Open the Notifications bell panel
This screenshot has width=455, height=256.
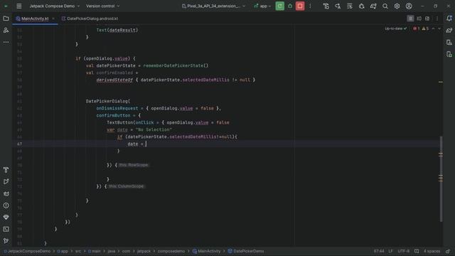click(x=449, y=18)
